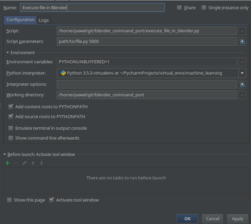Click the green plus add task icon
The image size is (251, 224).
pos(7,163)
